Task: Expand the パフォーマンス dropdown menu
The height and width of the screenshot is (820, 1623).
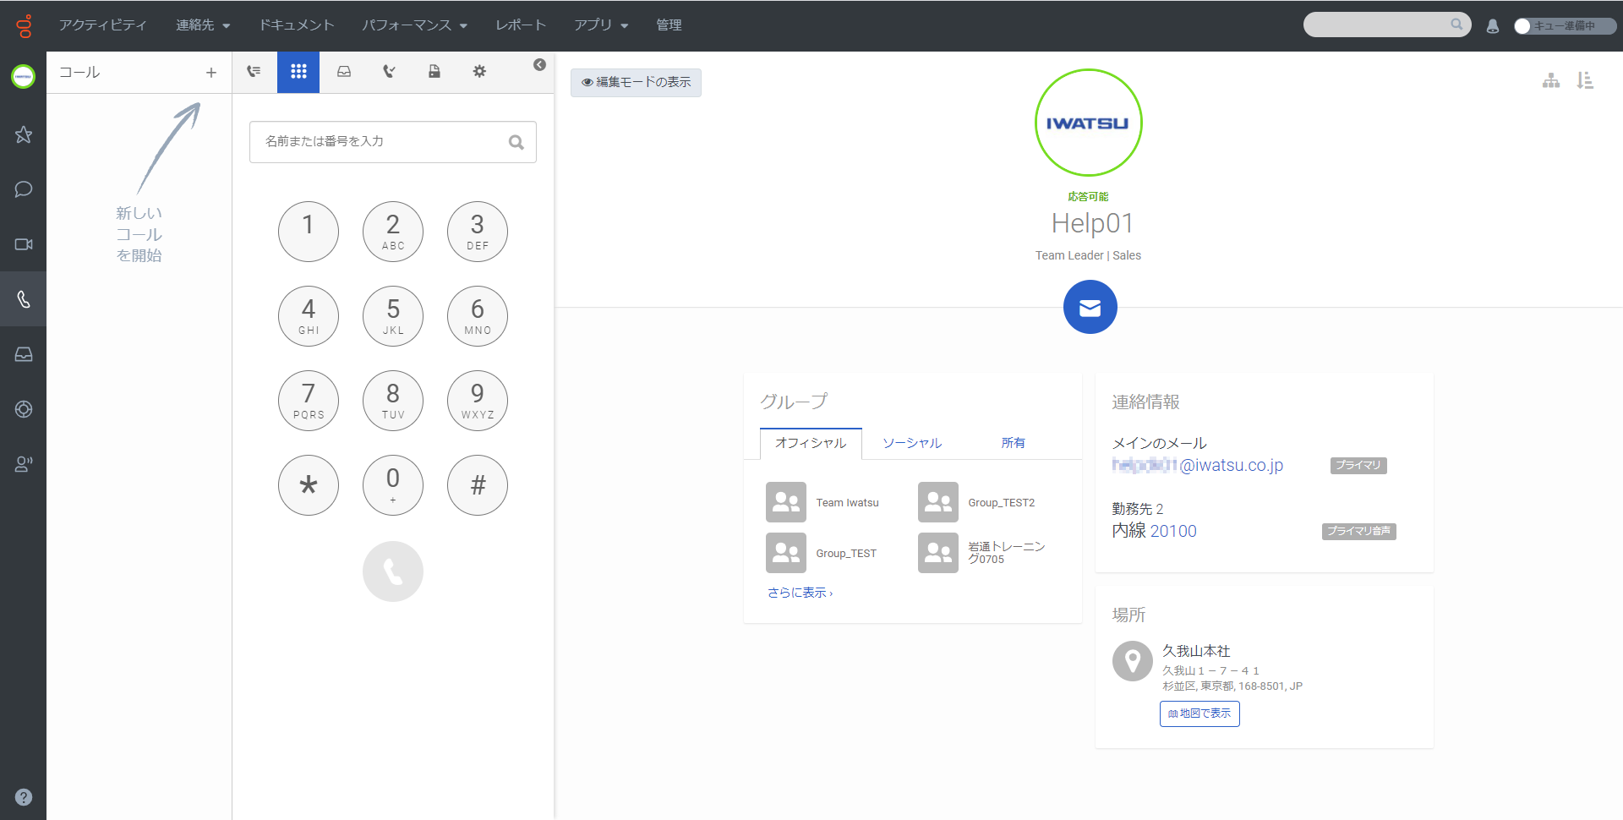Action: 415,25
